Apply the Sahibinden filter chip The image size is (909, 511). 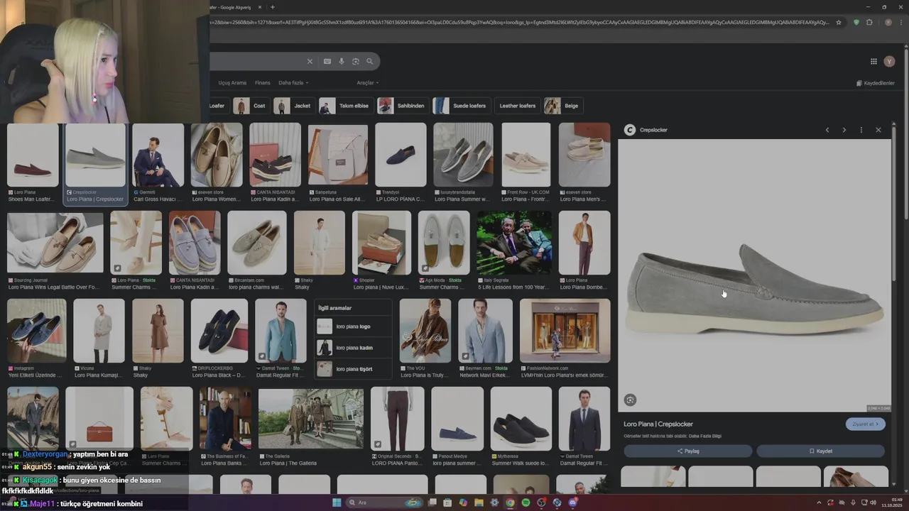403,106
